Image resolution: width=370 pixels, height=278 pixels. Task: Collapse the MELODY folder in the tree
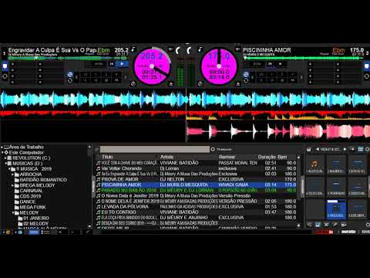12,212
